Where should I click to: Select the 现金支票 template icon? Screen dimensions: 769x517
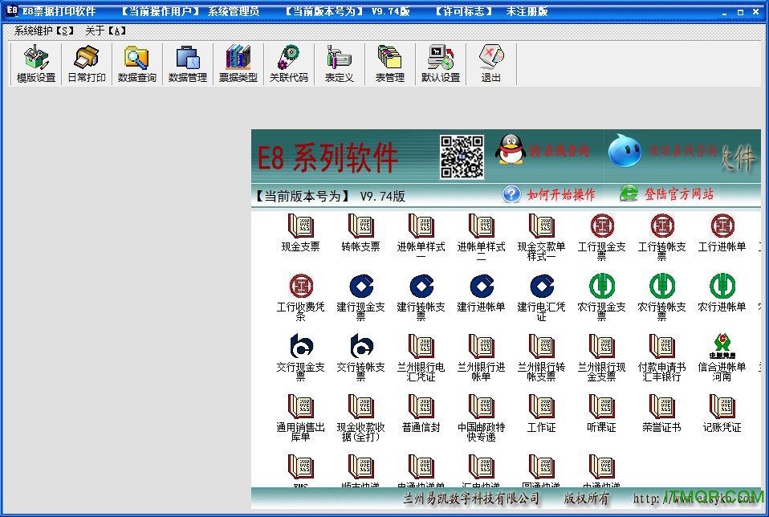(x=300, y=233)
